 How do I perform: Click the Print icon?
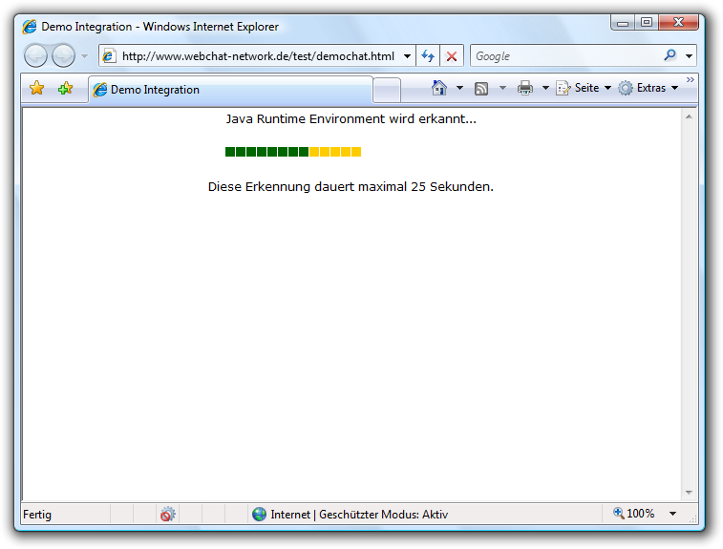pos(525,88)
